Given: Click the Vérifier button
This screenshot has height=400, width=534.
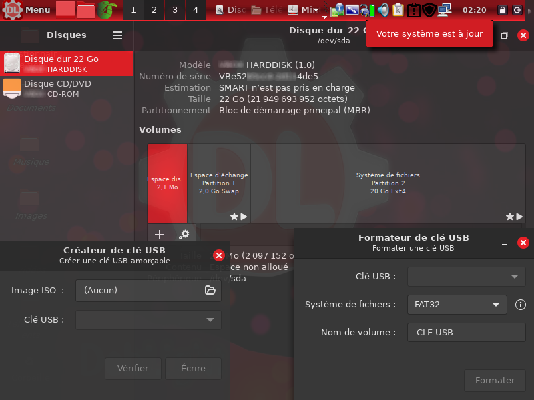Looking at the screenshot, I should pos(133,368).
